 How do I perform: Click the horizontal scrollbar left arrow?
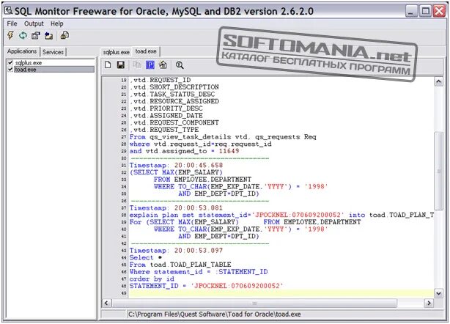(x=106, y=303)
